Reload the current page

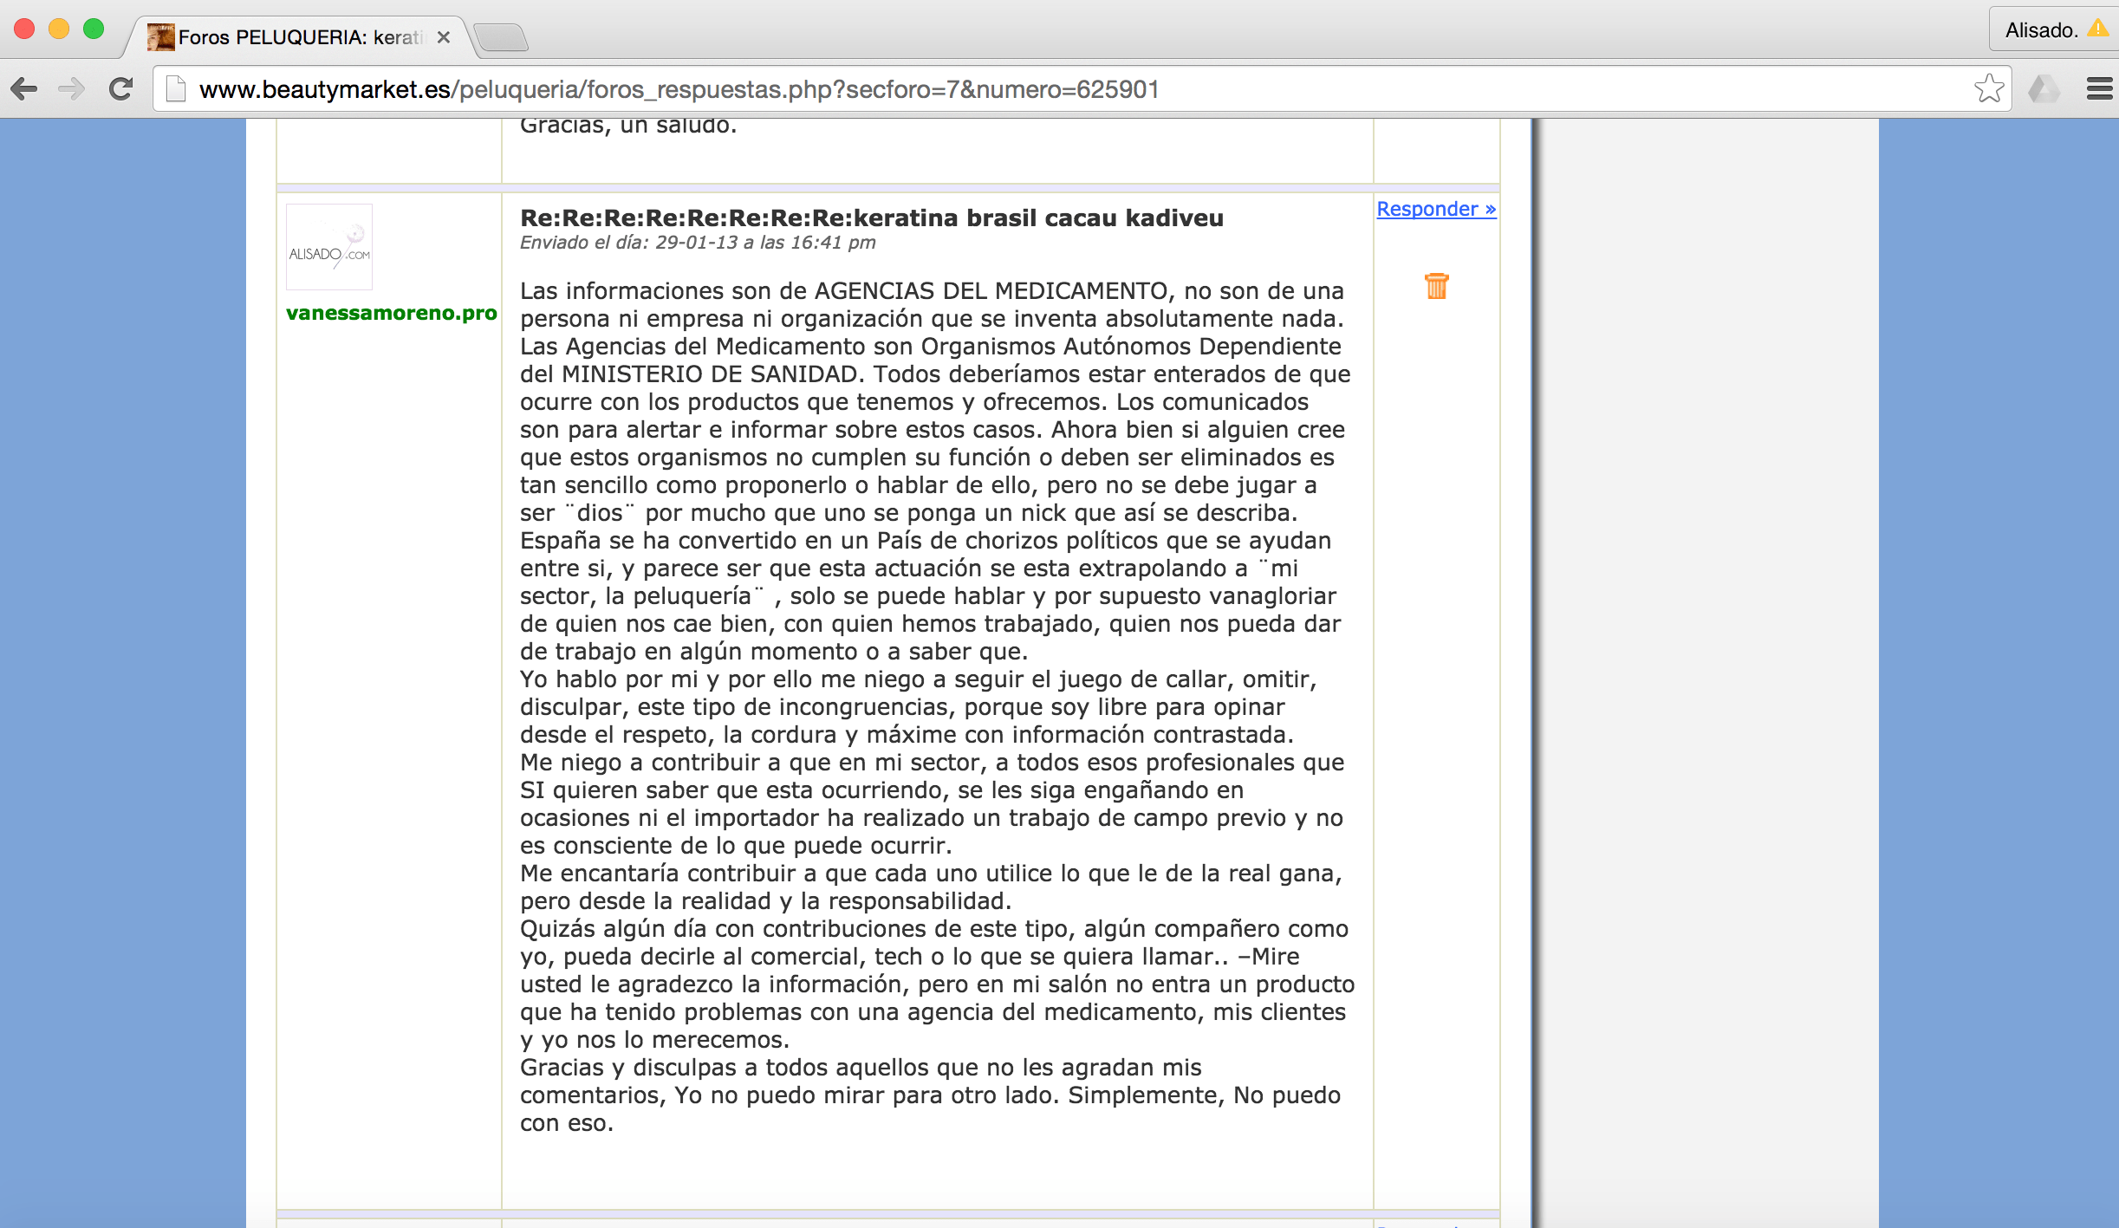pos(121,88)
